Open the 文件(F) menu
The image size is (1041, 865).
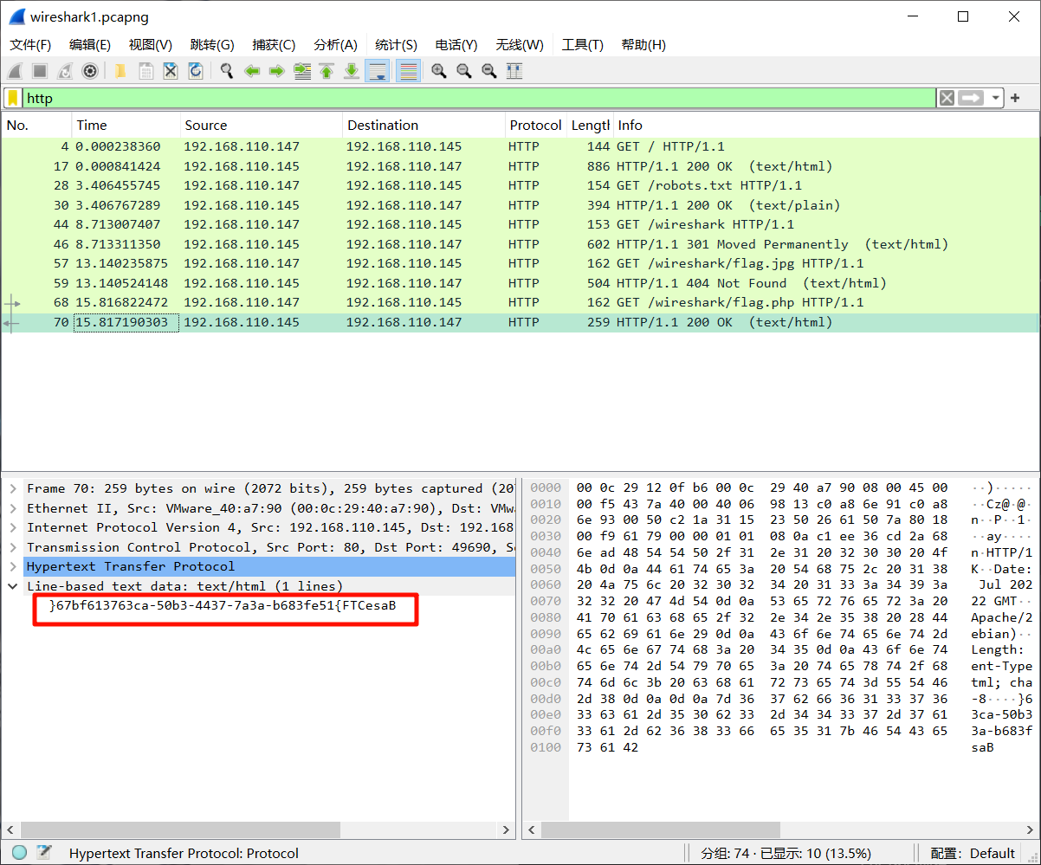(30, 45)
